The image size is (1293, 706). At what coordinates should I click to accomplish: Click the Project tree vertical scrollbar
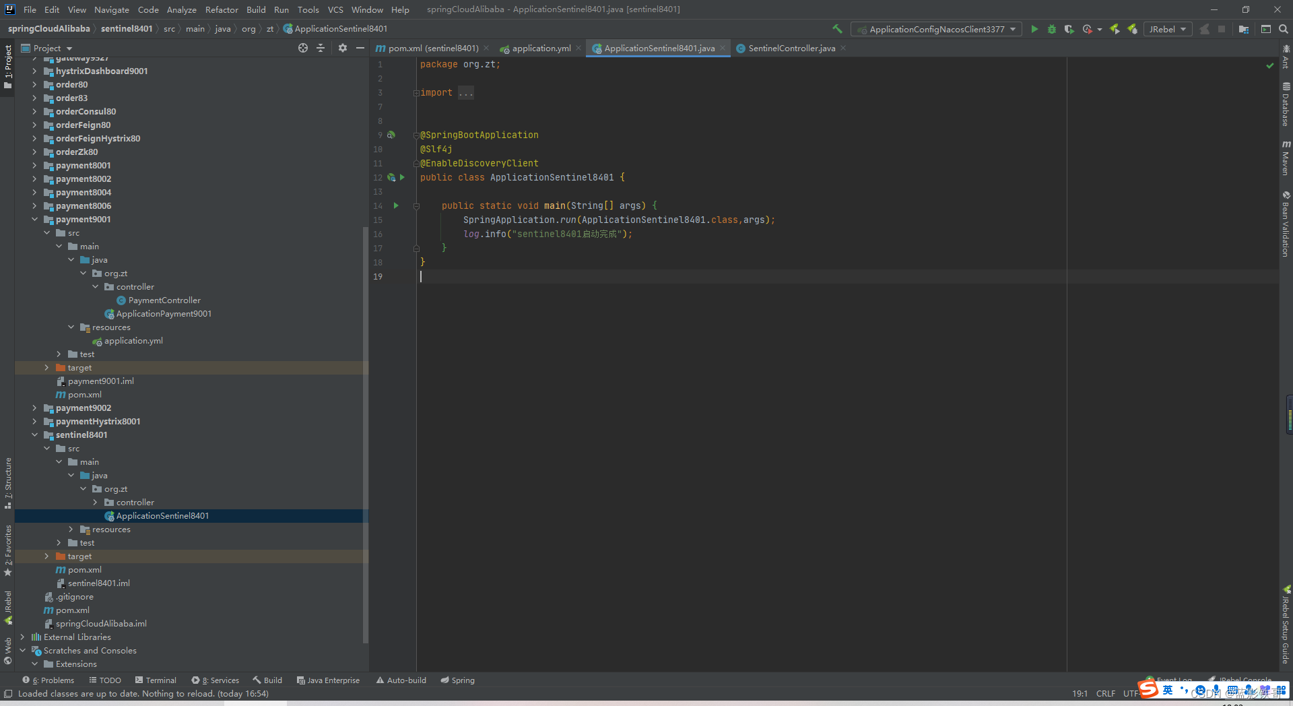(x=365, y=435)
